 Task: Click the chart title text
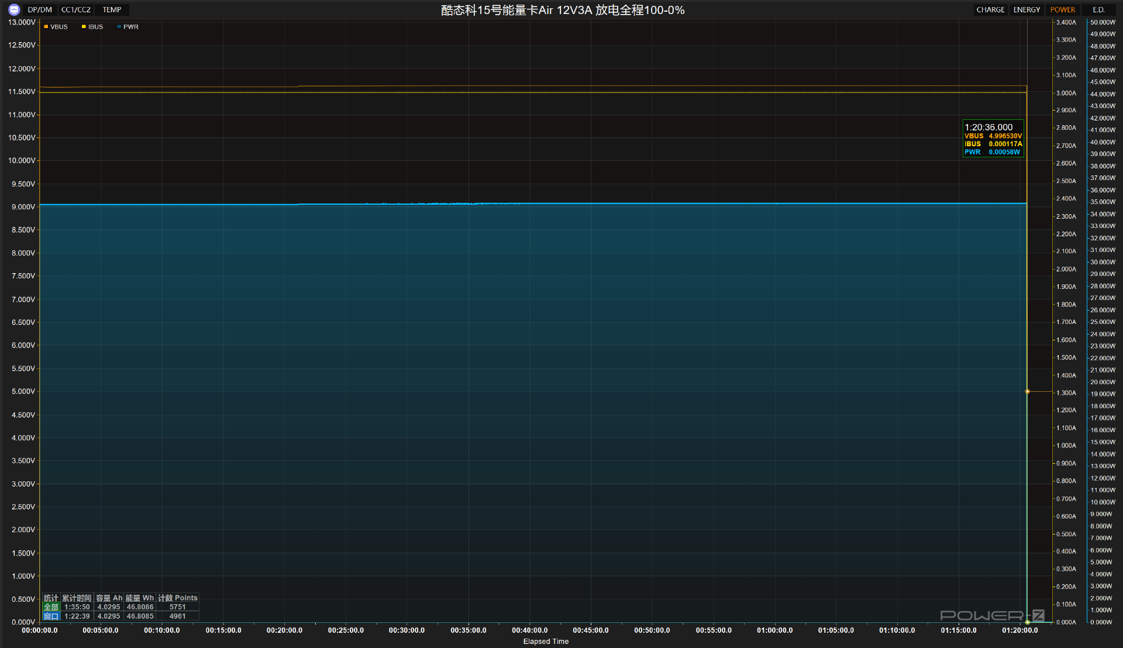point(562,11)
